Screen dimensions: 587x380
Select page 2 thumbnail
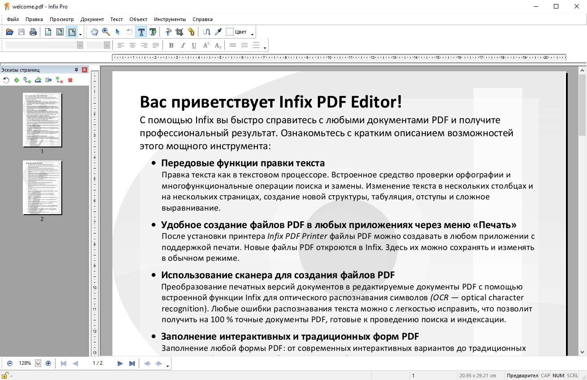click(43, 187)
